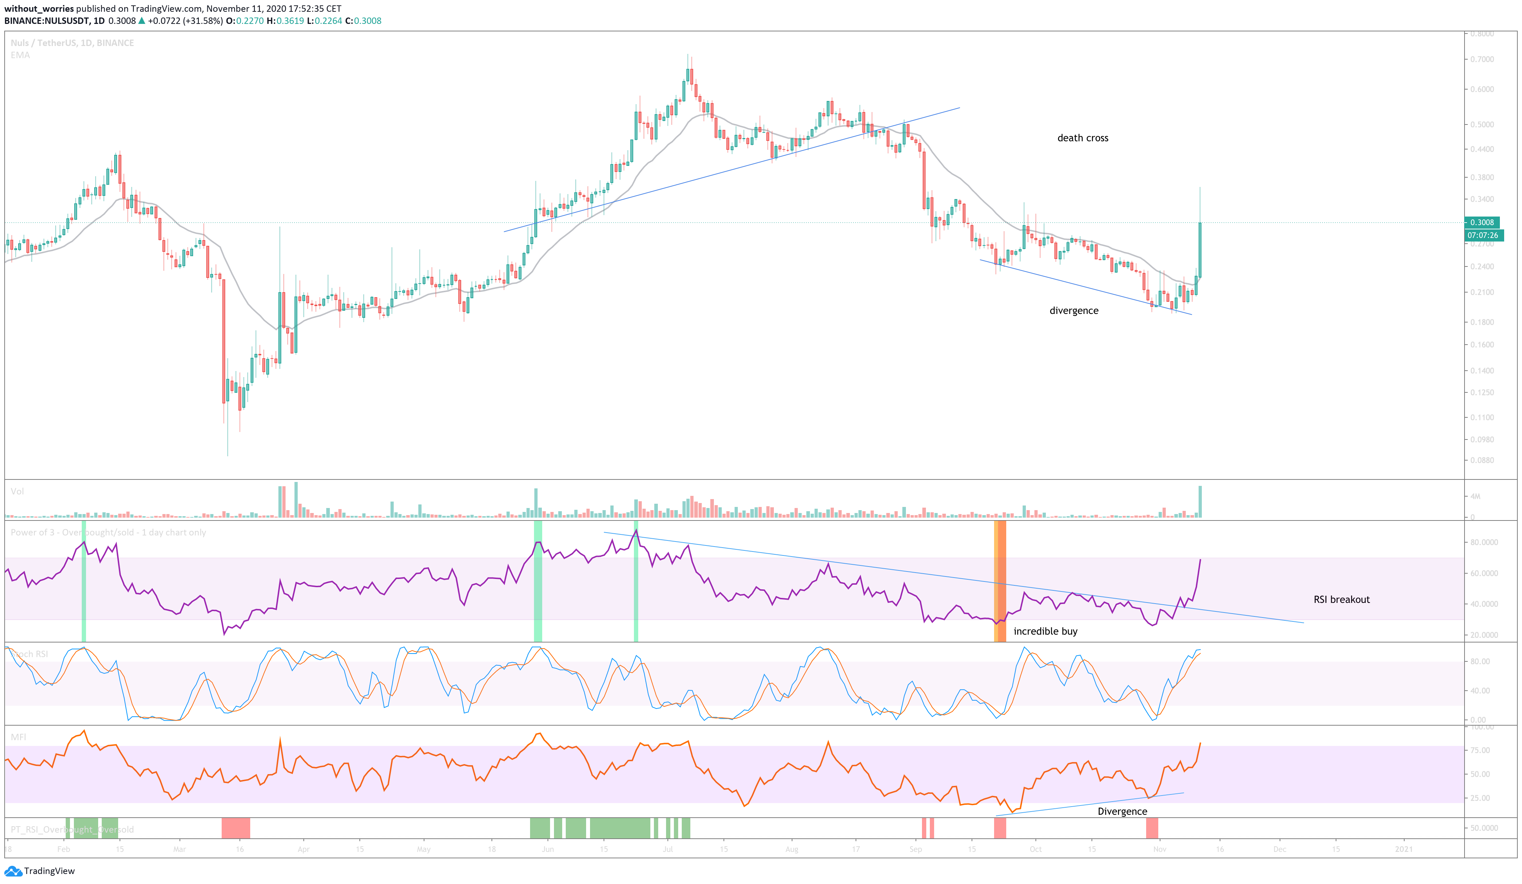The height and width of the screenshot is (884, 1522).
Task: Click the current price tag 0.3008
Action: (1482, 222)
